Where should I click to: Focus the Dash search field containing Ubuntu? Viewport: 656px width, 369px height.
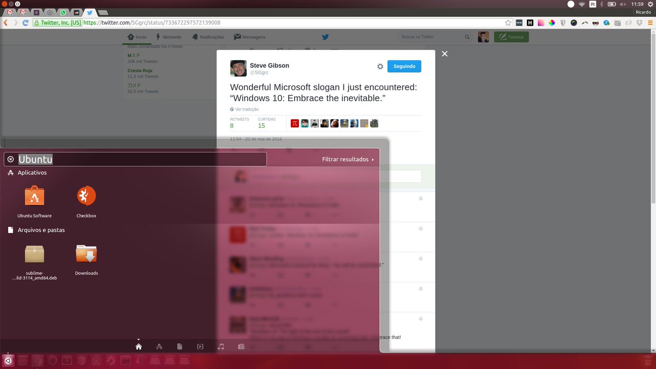[x=135, y=159]
